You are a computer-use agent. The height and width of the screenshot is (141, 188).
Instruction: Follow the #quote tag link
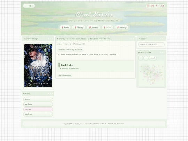click(x=68, y=44)
